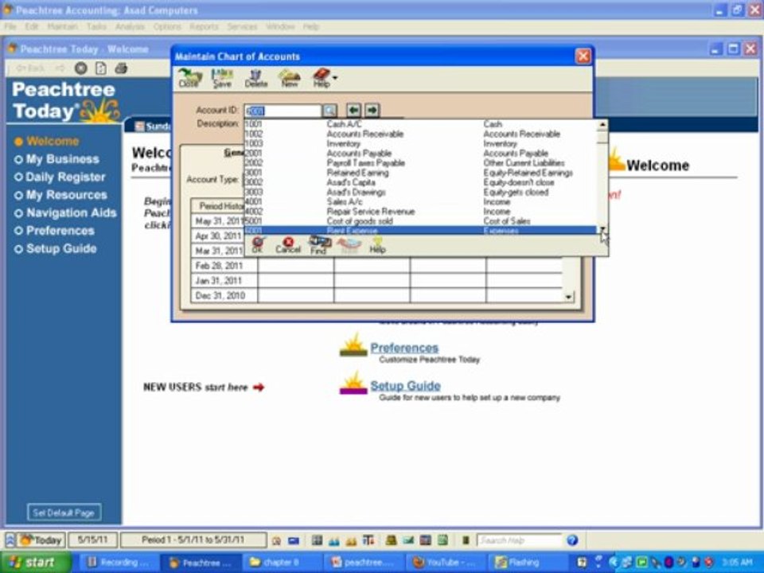
Task: Open the Services menu
Action: pyautogui.click(x=242, y=27)
